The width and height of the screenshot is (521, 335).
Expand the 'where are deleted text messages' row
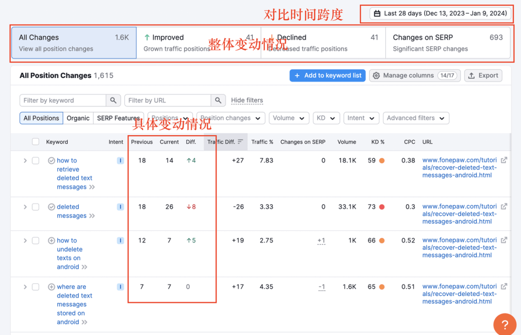click(25, 287)
